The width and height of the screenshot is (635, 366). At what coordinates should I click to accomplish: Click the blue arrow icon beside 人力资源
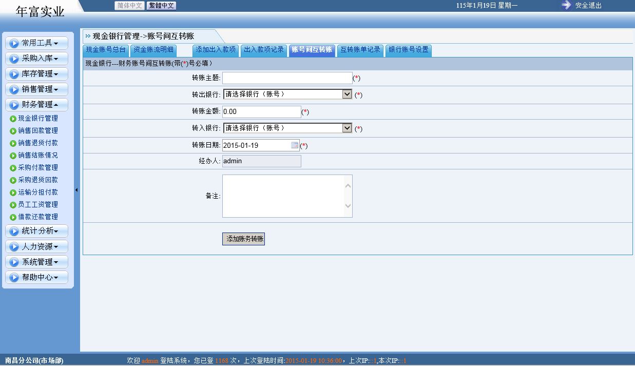pyautogui.click(x=14, y=246)
